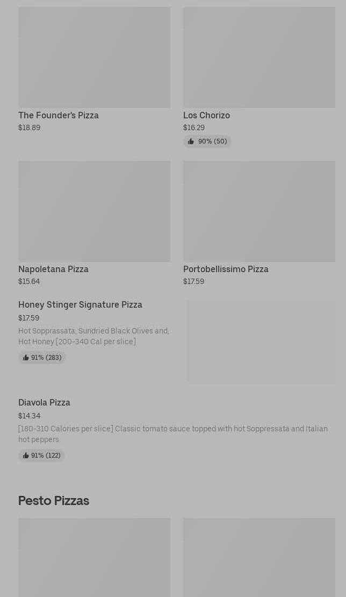Select the Los Chorizo item name
Image resolution: width=346 pixels, height=597 pixels.
pyautogui.click(x=206, y=115)
